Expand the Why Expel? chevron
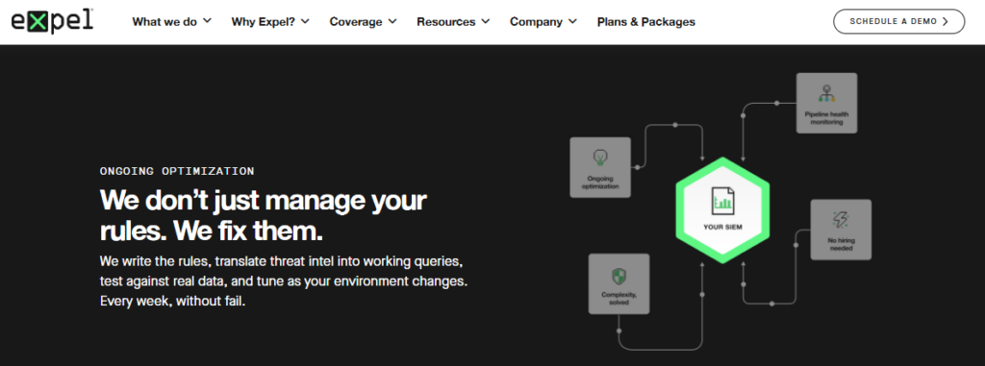The height and width of the screenshot is (366, 985). (x=305, y=21)
